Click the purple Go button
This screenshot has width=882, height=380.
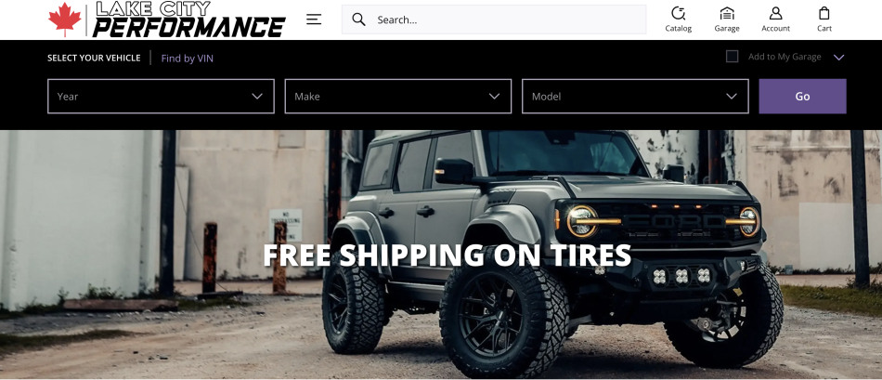802,97
